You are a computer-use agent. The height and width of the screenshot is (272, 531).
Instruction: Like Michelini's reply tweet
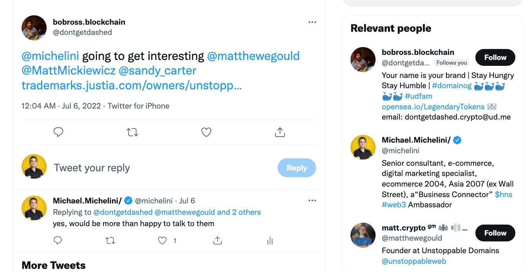coord(163,241)
